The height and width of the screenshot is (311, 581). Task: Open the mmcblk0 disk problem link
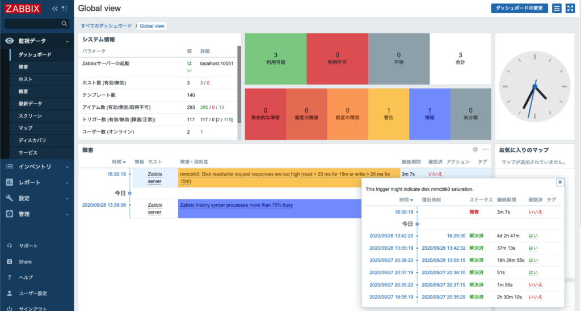(x=285, y=178)
